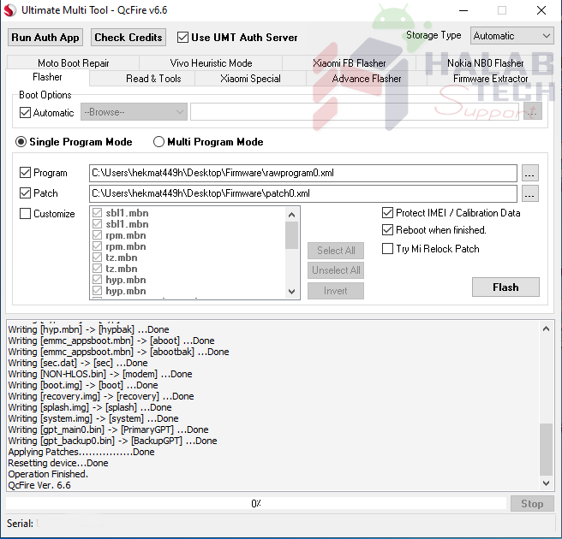Viewport: 562px width, 539px height.
Task: Click 'Applying Patches' log line
Action: coord(81,452)
